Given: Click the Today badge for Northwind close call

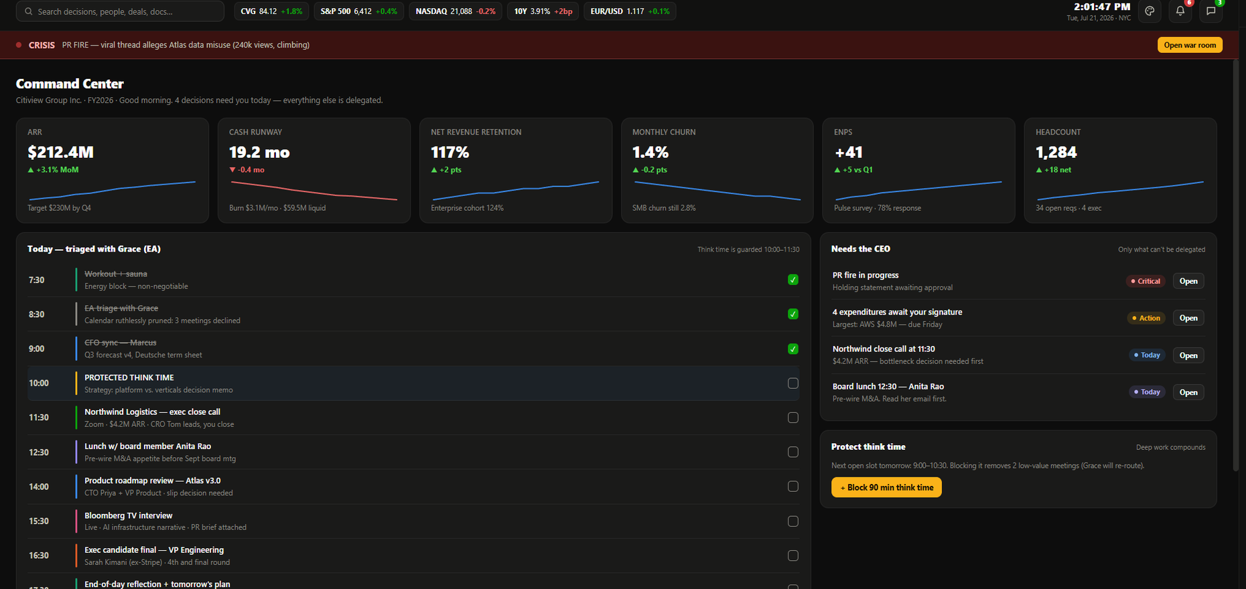Looking at the screenshot, I should pos(1147,355).
